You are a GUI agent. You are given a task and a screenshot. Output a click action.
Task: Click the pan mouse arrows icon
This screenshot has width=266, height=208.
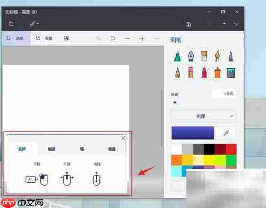[67, 179]
